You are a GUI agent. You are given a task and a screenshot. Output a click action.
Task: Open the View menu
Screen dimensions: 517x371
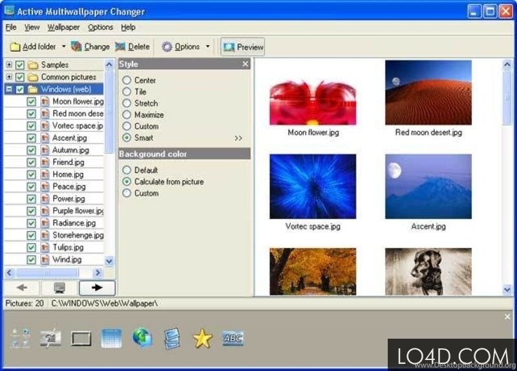(x=32, y=27)
